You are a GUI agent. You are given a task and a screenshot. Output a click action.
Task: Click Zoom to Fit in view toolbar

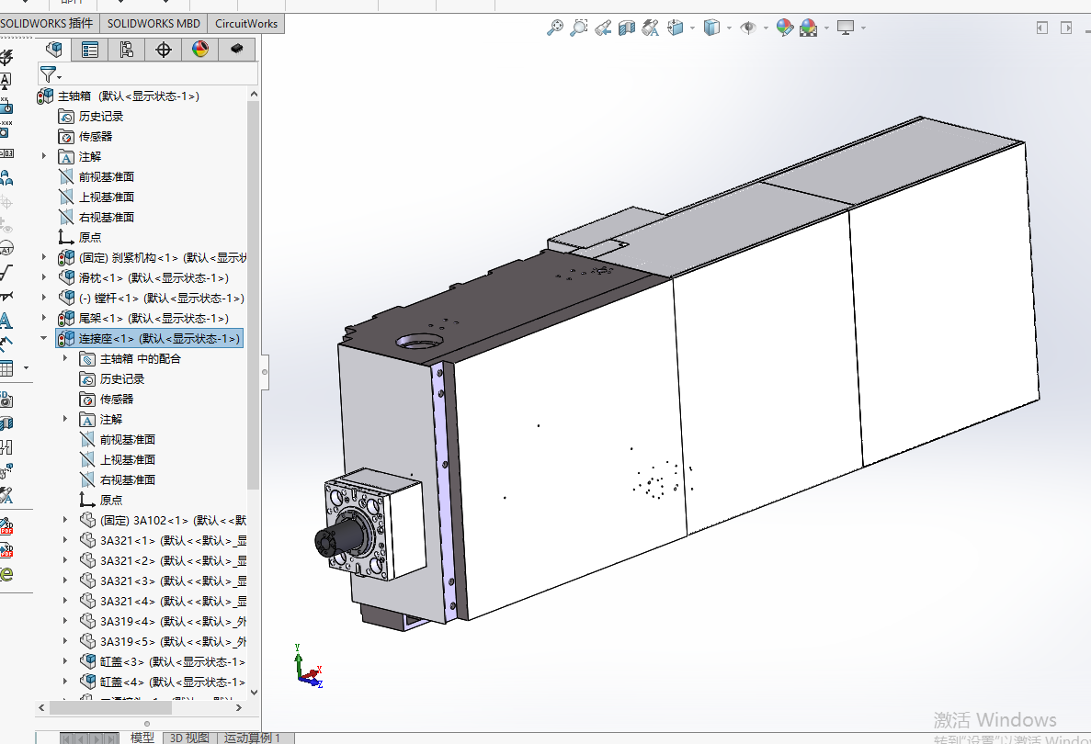point(554,28)
